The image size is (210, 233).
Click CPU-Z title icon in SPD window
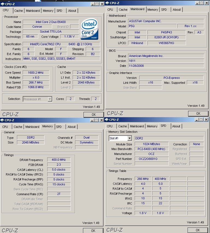tap(107, 120)
